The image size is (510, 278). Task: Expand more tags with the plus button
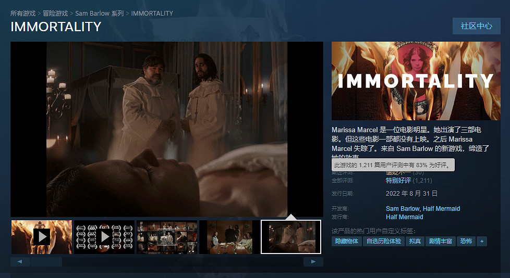(482, 241)
